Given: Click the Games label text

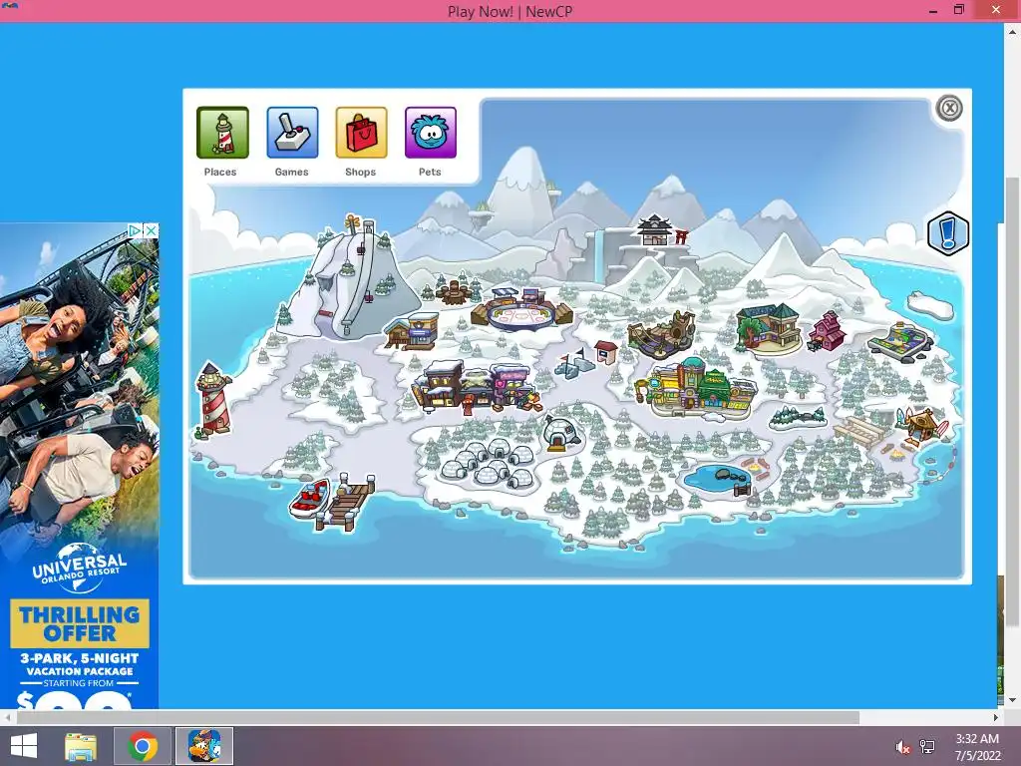Looking at the screenshot, I should coord(292,172).
